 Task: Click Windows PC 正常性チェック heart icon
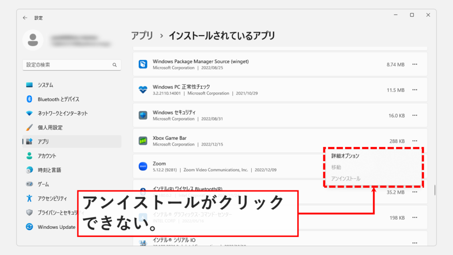143,90
